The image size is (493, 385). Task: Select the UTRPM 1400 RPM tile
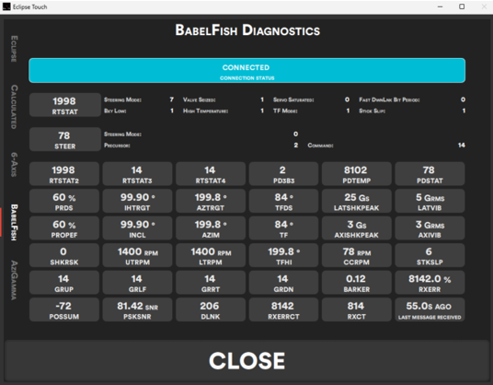tap(137, 255)
